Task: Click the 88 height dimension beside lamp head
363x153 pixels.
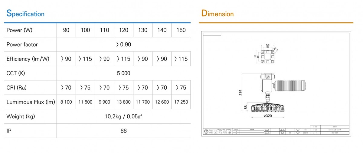Action: pyautogui.click(x=246, y=107)
